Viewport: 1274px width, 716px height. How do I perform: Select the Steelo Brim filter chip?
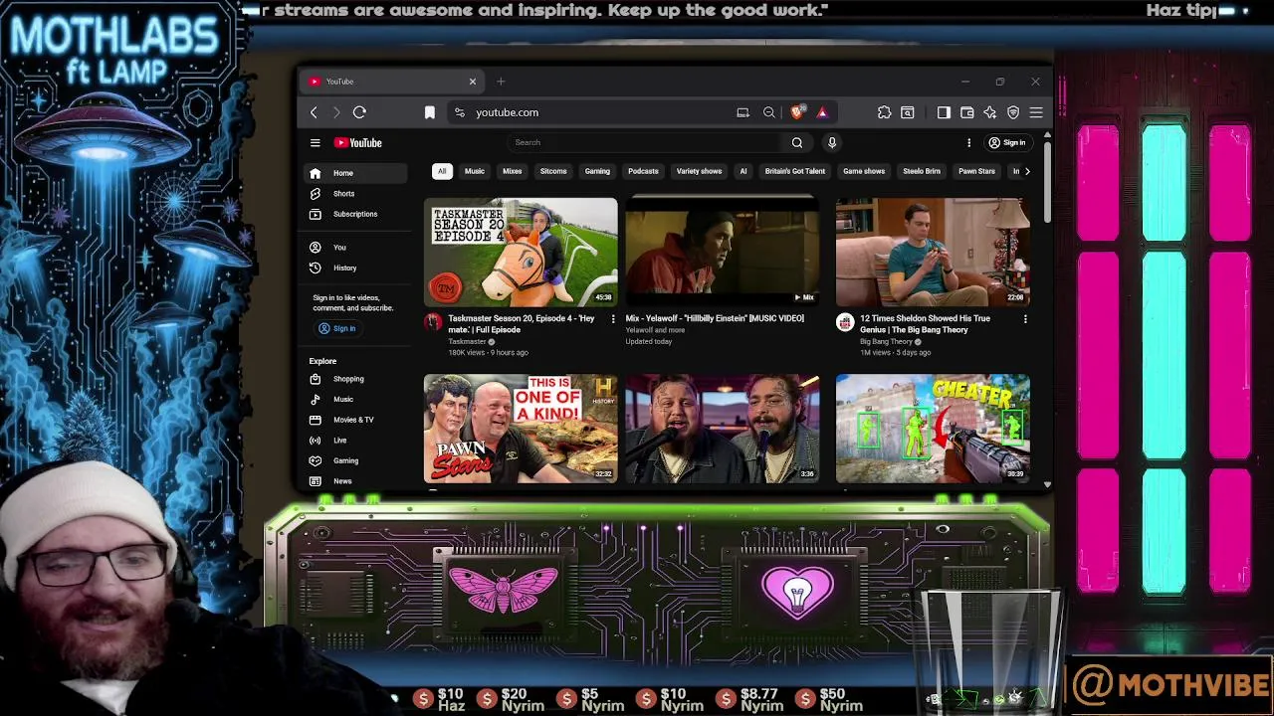(922, 171)
